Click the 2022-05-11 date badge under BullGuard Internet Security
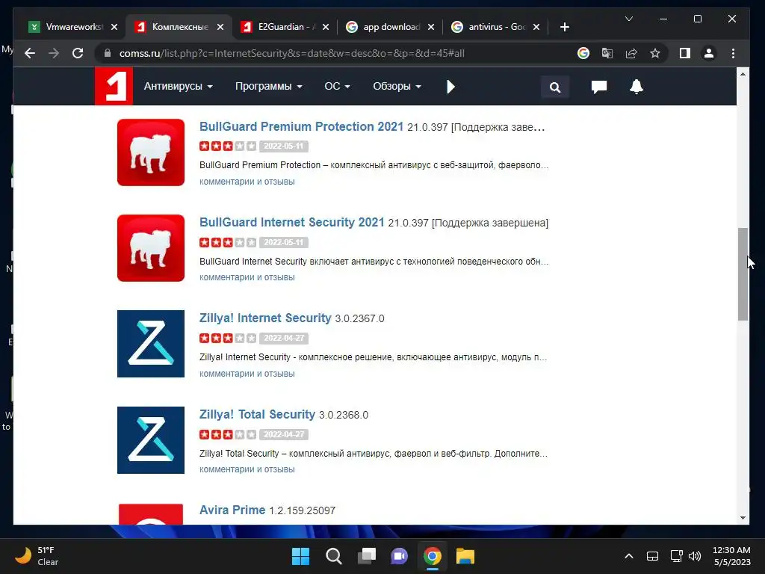Viewport: 765px width, 574px height. click(283, 242)
